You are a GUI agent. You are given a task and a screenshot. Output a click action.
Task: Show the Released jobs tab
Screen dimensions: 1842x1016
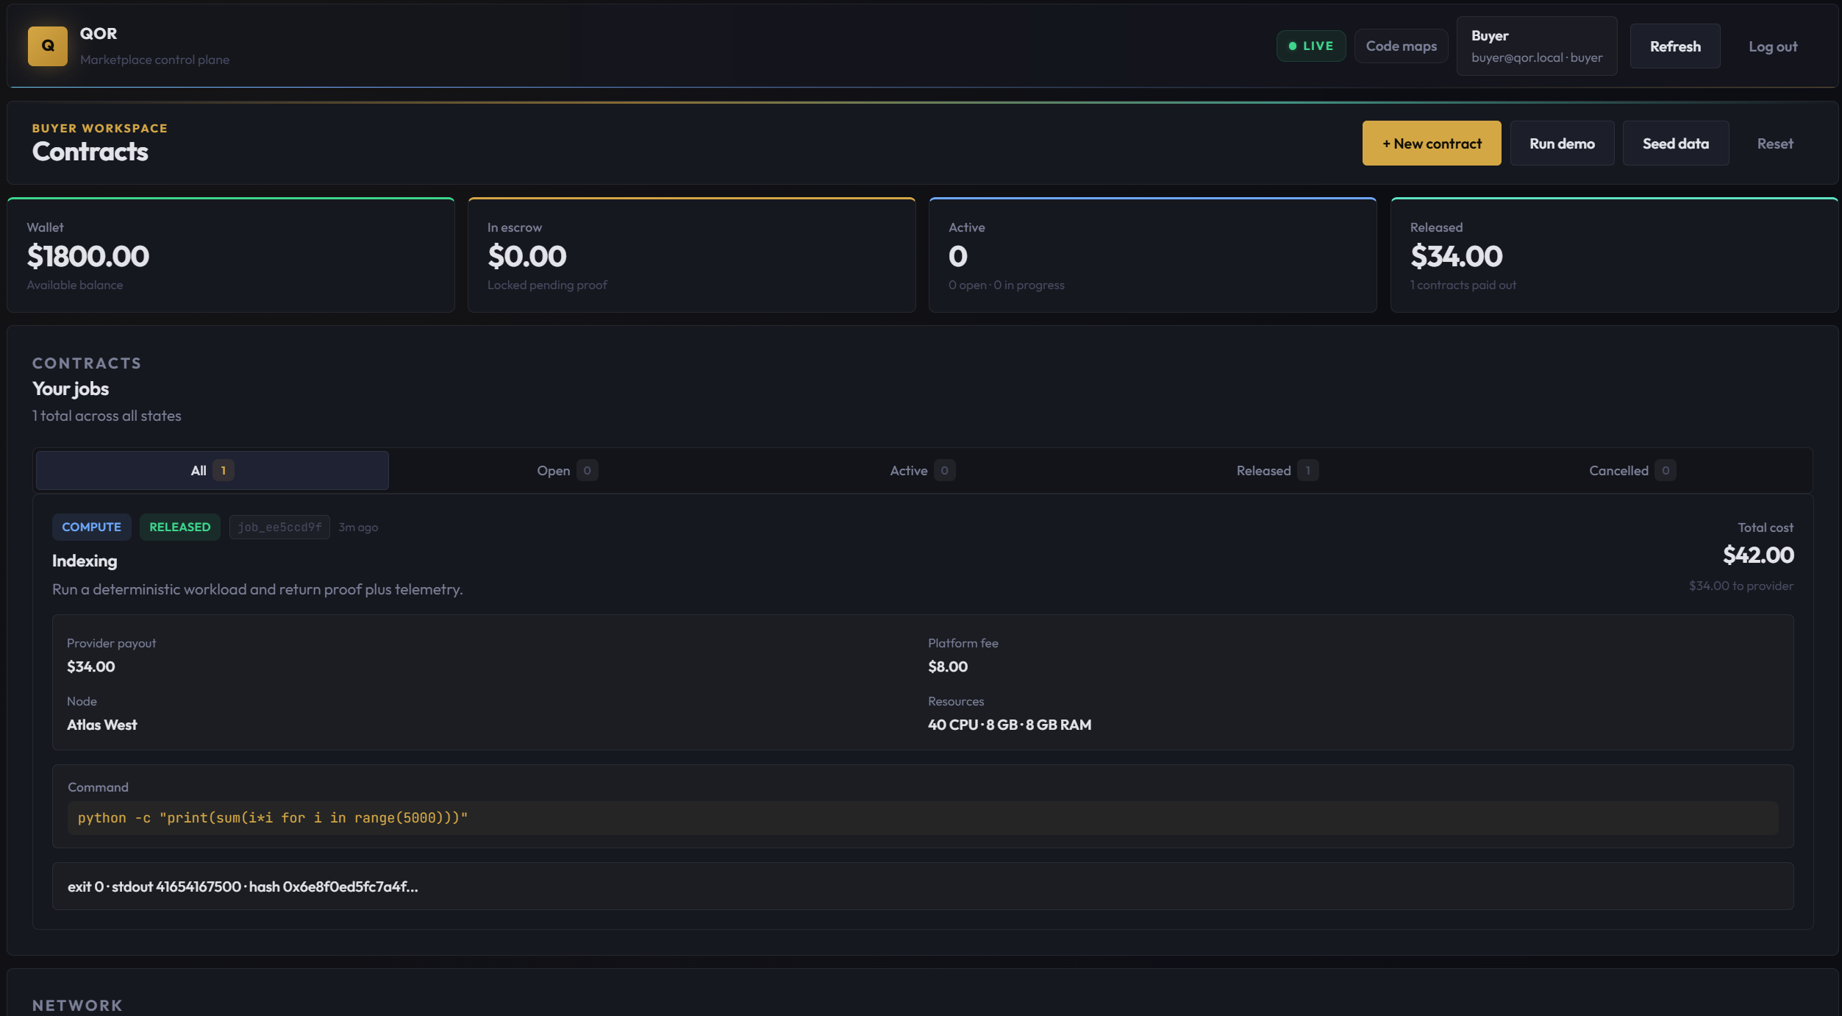pyautogui.click(x=1276, y=471)
